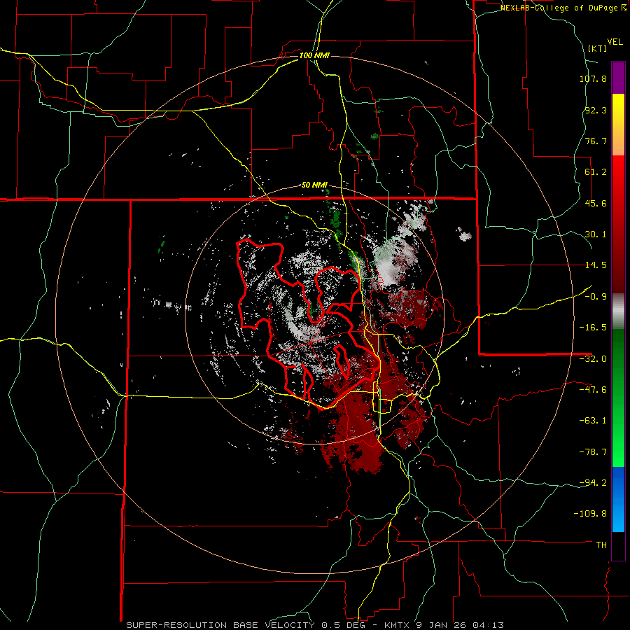Select the 76.7 legend value
This screenshot has height=630, width=630.
coord(596,141)
